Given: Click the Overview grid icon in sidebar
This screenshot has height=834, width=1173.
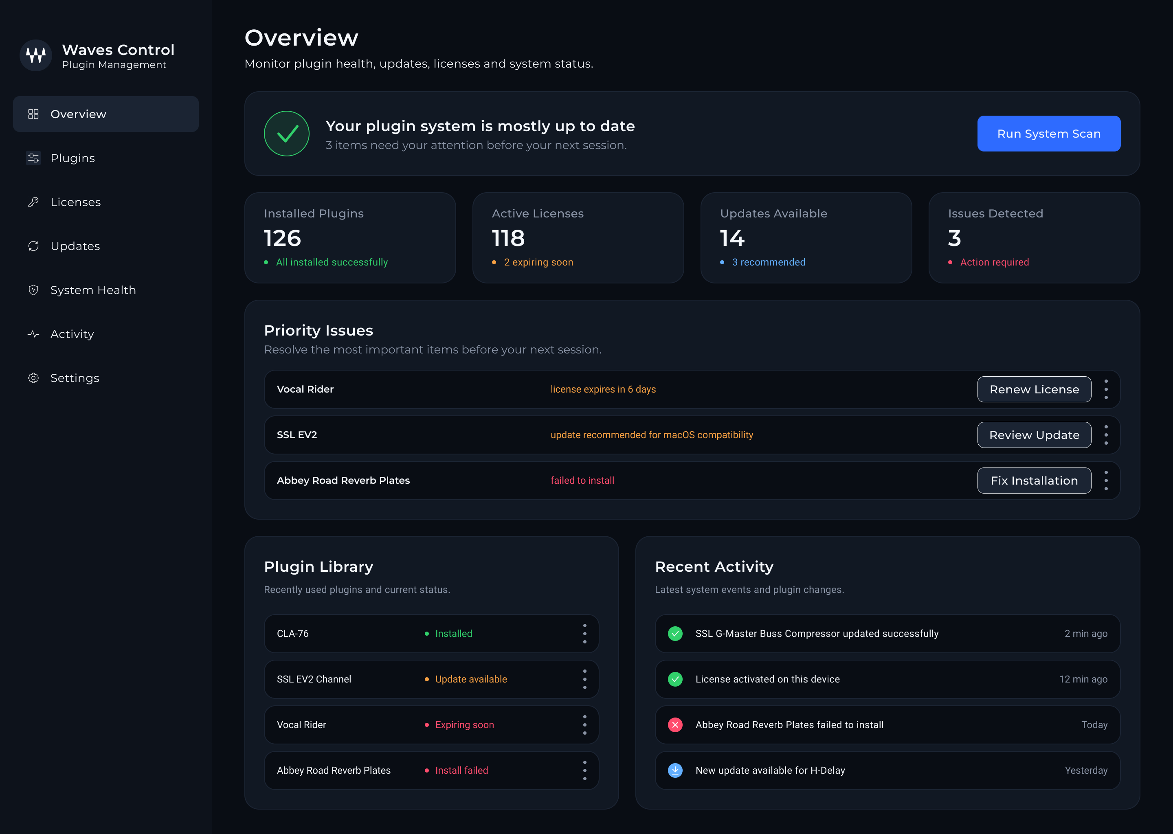Looking at the screenshot, I should [x=33, y=114].
